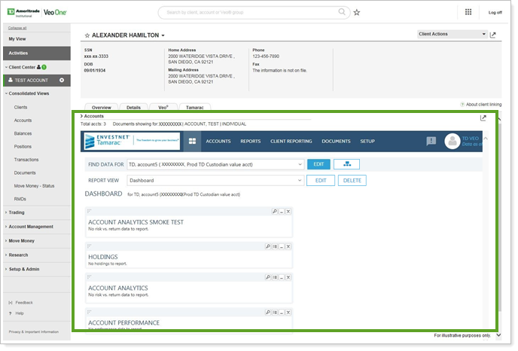Click the account hierarchy icon button
518x351 pixels.
pos(346,164)
